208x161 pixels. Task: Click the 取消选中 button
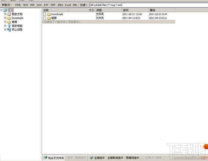(x=81, y=158)
